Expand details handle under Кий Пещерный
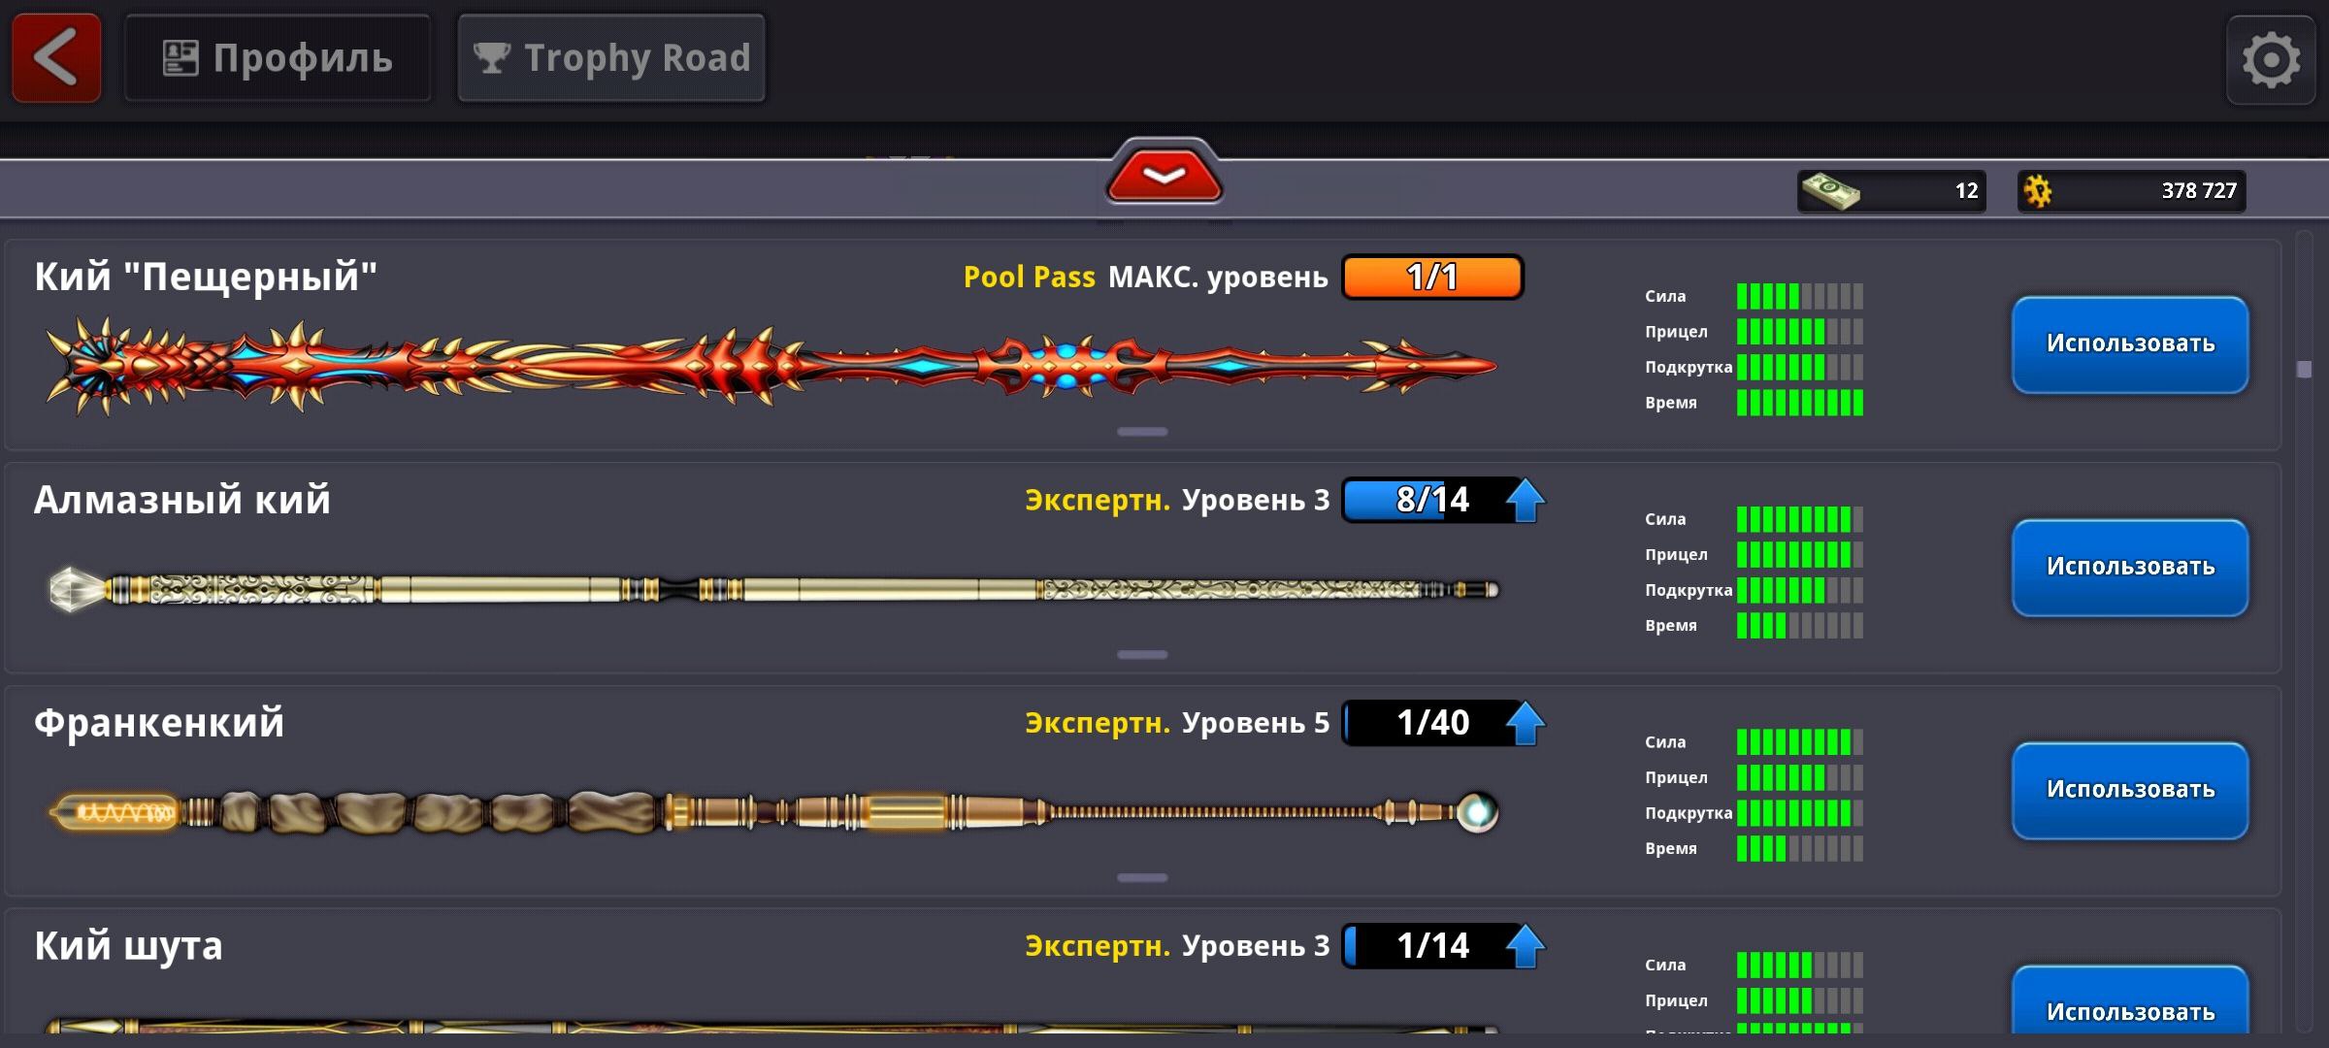The height and width of the screenshot is (1048, 2329). pyautogui.click(x=1142, y=432)
